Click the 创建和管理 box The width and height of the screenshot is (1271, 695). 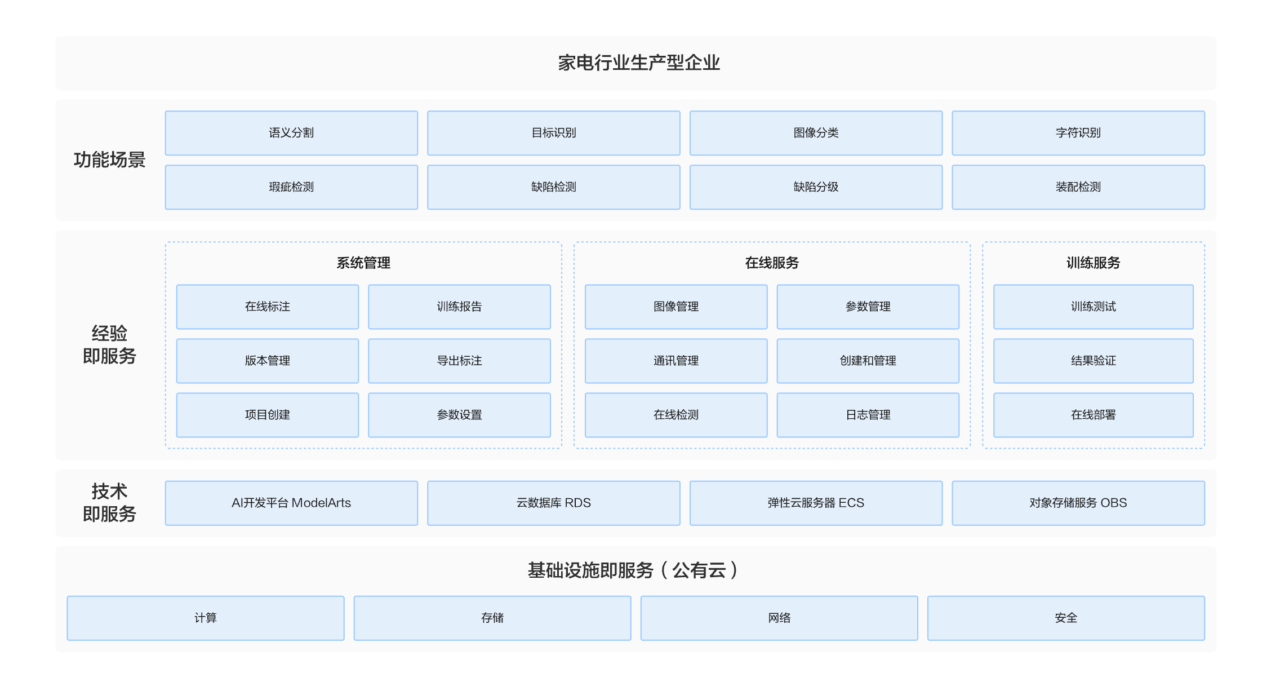click(x=868, y=361)
